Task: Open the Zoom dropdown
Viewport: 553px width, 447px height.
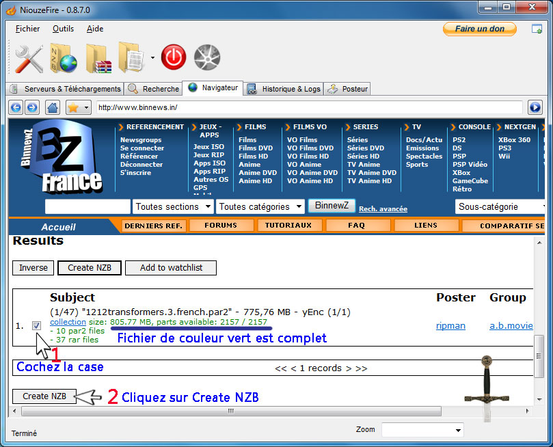Action: [422, 430]
